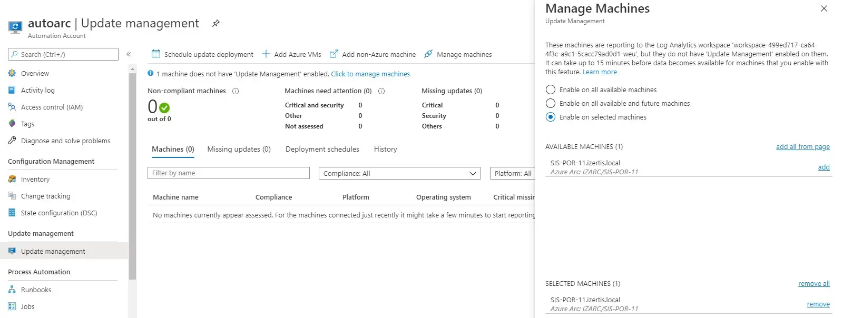843x318 pixels.
Task: Click the Filter by name field
Action: pos(228,173)
